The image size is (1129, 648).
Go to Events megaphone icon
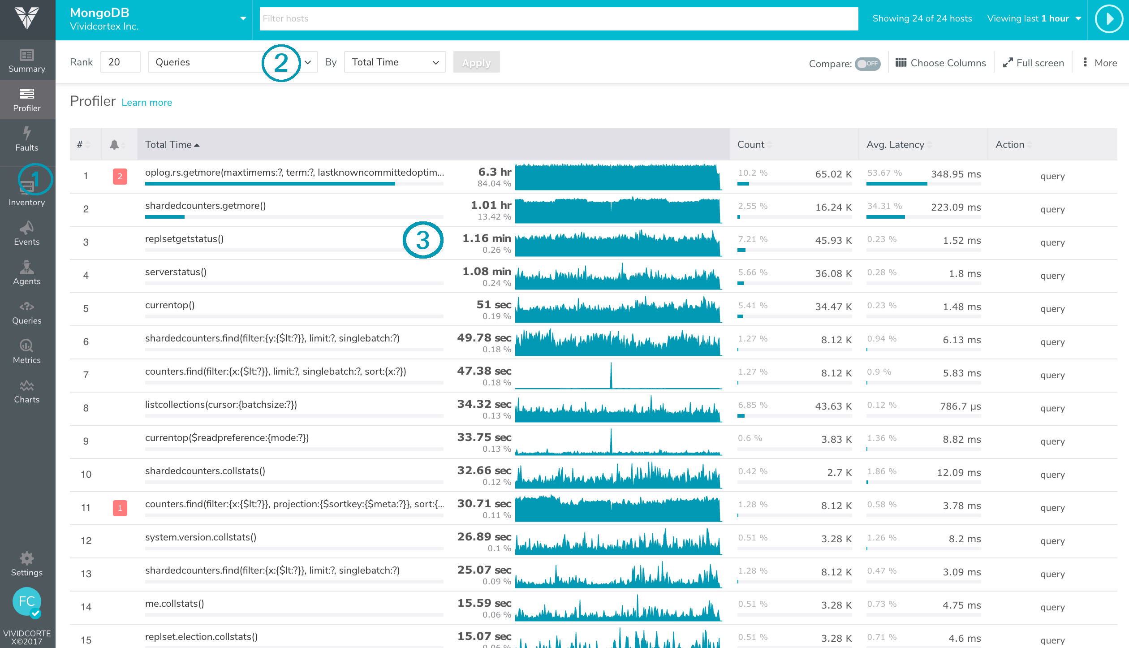(x=27, y=228)
